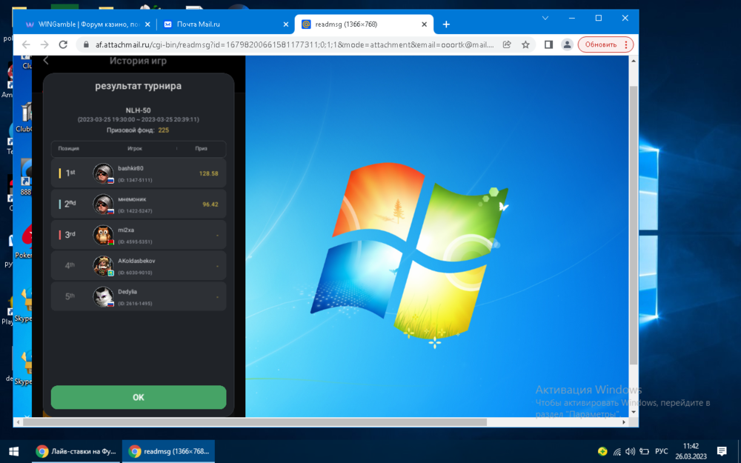Click the volume icon in system tray
This screenshot has width=741, height=463.
[630, 451]
